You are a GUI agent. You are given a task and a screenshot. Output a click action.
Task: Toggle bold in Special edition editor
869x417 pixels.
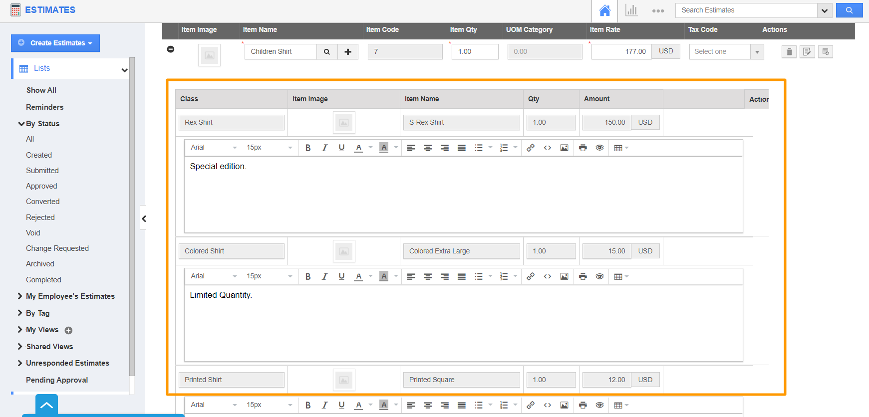308,148
